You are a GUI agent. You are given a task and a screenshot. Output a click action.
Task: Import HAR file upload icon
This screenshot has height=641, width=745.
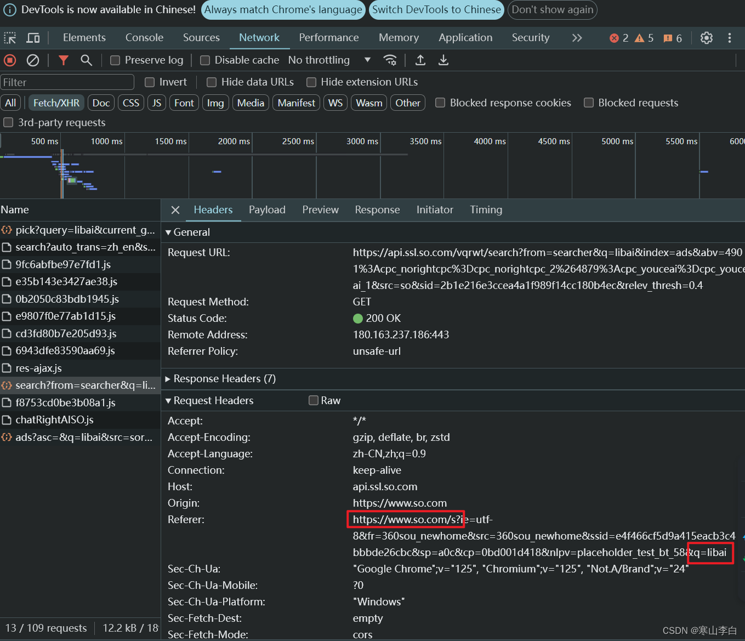coord(420,60)
